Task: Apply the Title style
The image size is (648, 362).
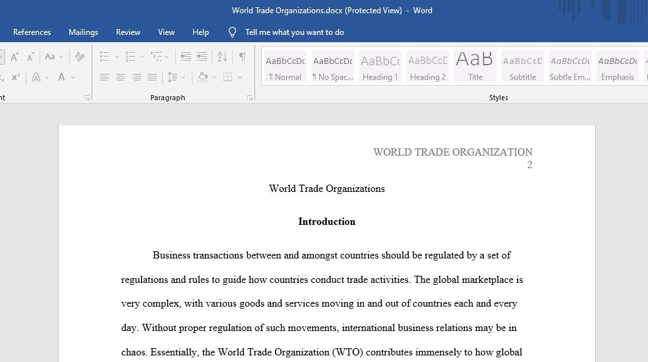Action: click(475, 66)
